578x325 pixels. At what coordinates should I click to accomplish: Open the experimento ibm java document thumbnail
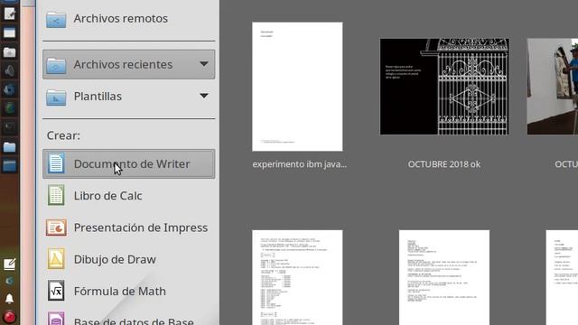click(x=297, y=87)
